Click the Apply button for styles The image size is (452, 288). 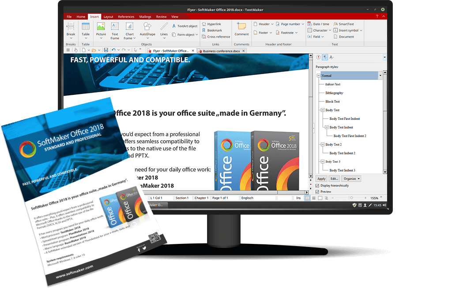pos(321,179)
